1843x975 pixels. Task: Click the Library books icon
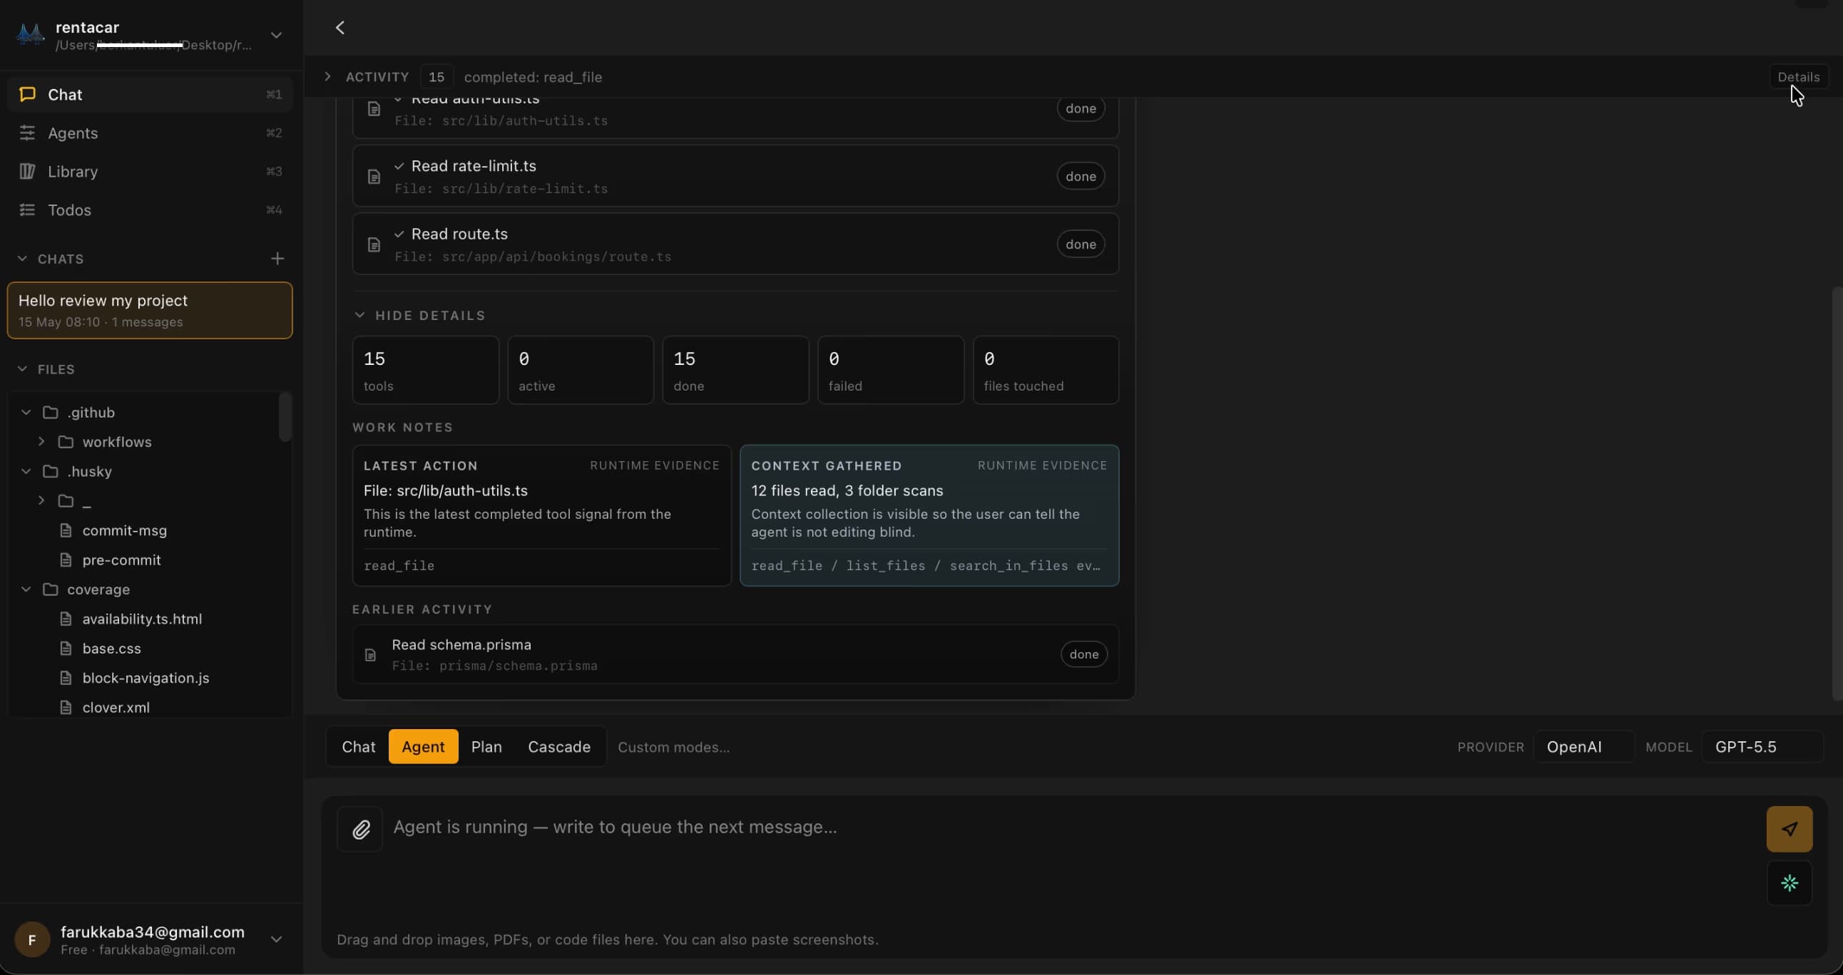click(27, 172)
